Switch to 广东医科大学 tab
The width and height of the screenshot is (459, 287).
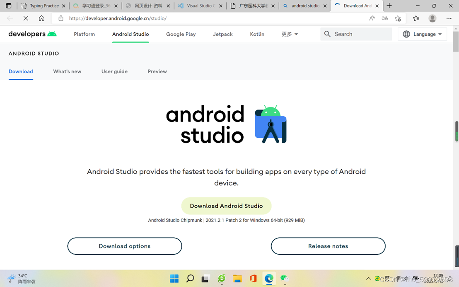253,5
